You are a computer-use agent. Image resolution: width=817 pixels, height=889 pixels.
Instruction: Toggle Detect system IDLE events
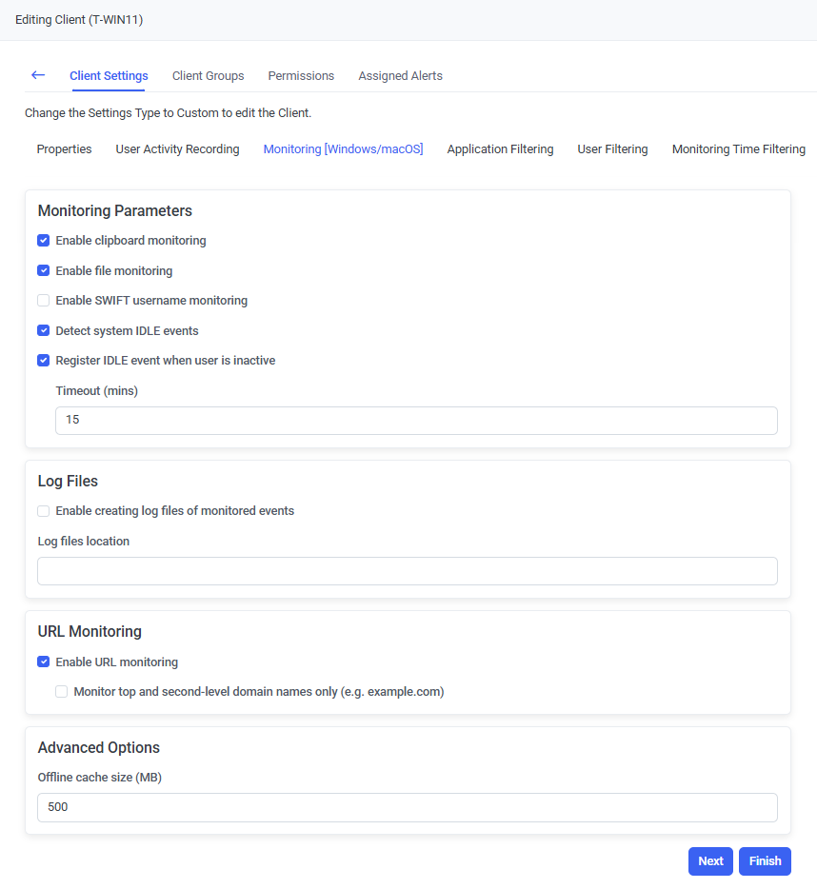[44, 331]
